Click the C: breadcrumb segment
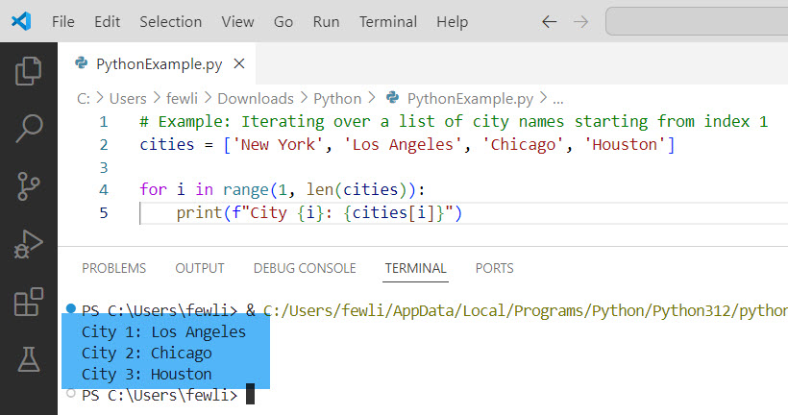 [x=84, y=99]
